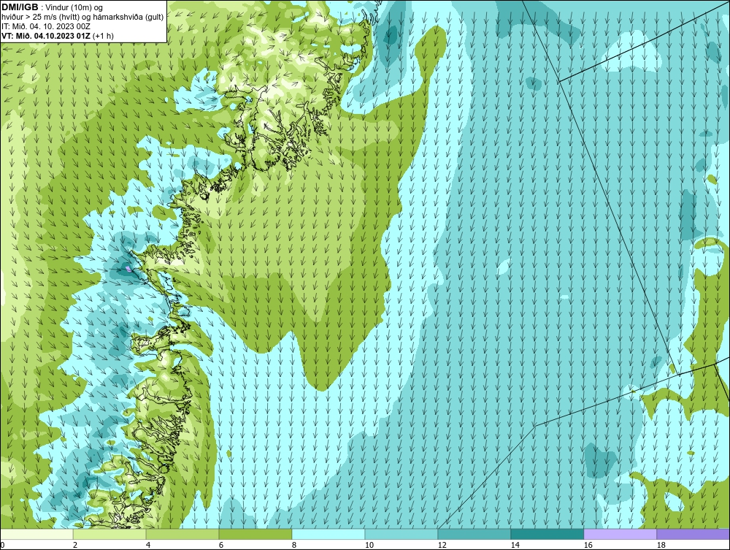
Task: Click the legend label '2'
Action: click(75, 545)
